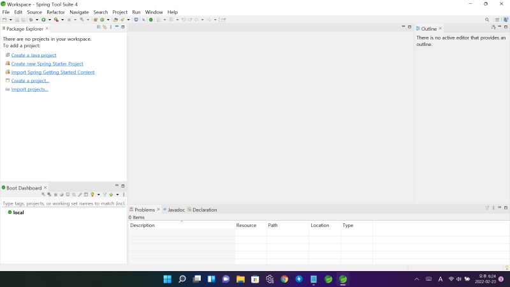Switch to the Javadoc tab
The image size is (510, 287).
pos(174,210)
